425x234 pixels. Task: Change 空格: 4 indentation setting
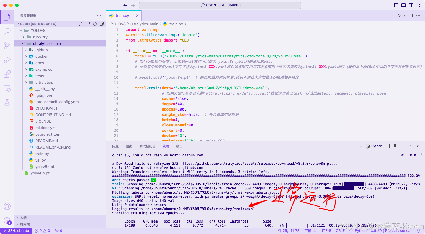[310, 231]
